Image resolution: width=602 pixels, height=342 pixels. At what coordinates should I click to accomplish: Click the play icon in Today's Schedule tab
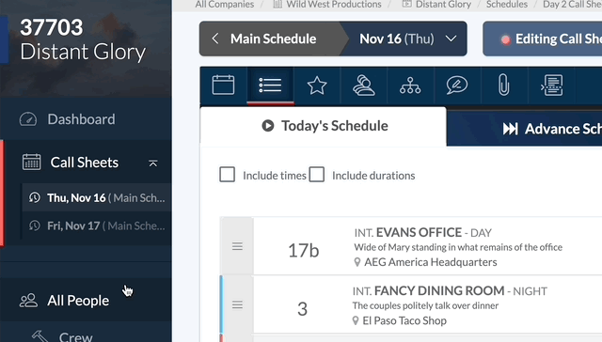pos(268,126)
